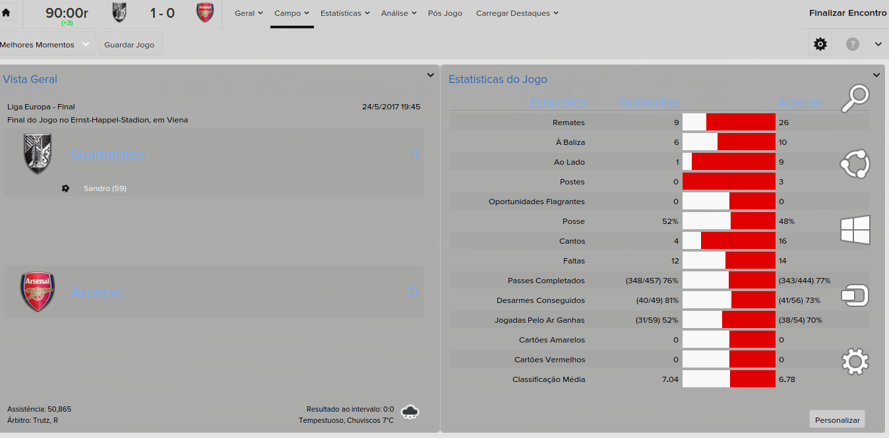
Task: Click the Postes row label
Action: tap(572, 182)
